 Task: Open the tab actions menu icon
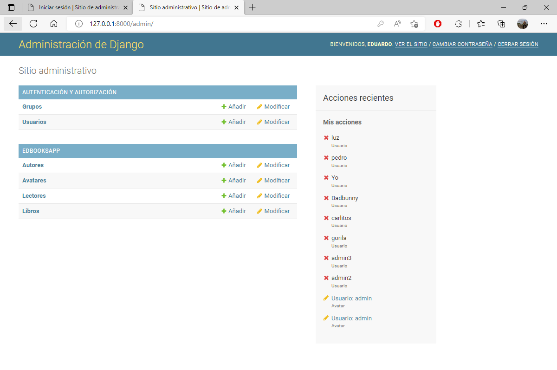11,7
